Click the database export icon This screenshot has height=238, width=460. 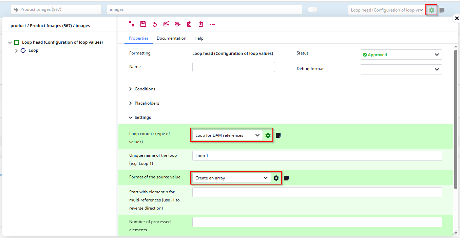(x=166, y=24)
